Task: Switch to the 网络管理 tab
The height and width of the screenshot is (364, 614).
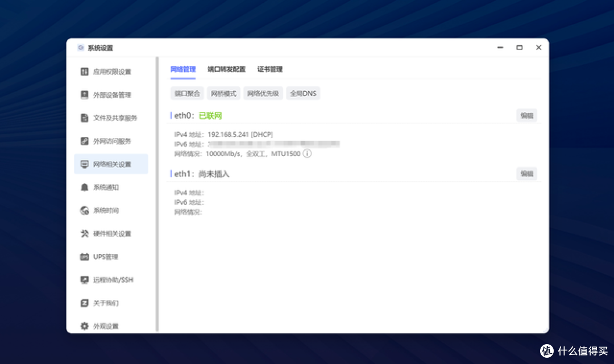Action: coord(183,69)
